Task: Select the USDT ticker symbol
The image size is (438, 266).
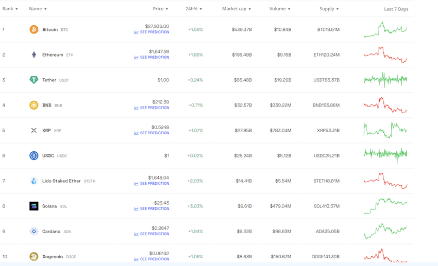Action: click(64, 80)
